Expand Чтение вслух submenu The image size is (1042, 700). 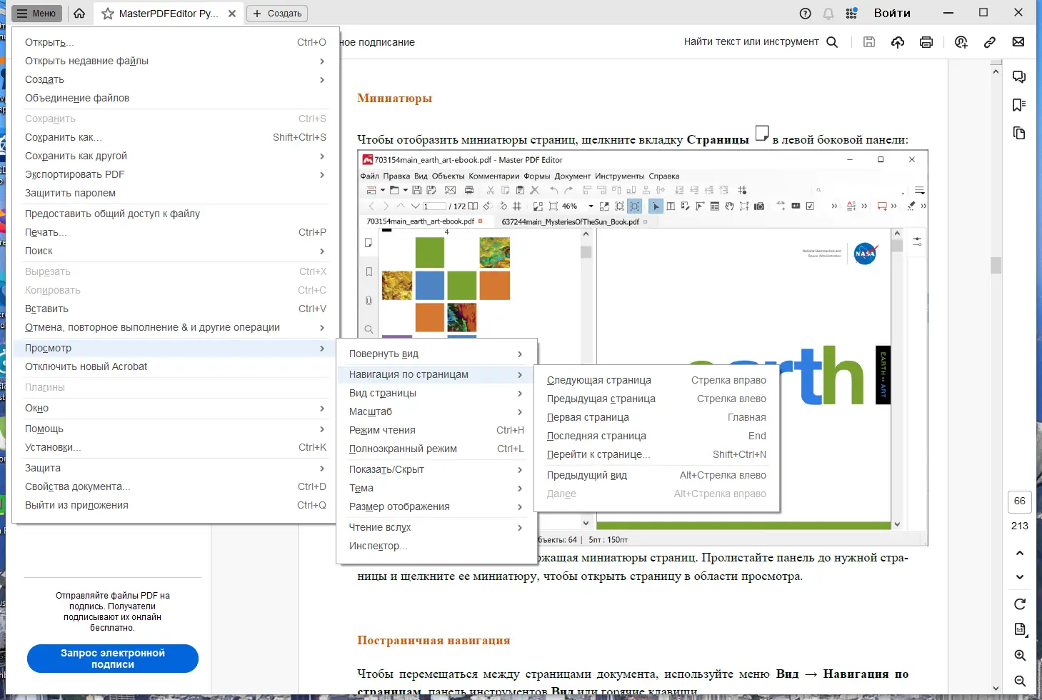click(x=436, y=527)
